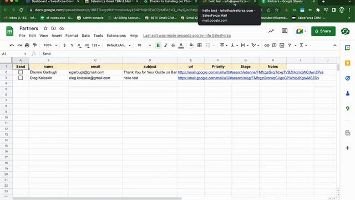Reload page with browser refresh icon
The height and width of the screenshot is (200, 355).
(21, 10)
